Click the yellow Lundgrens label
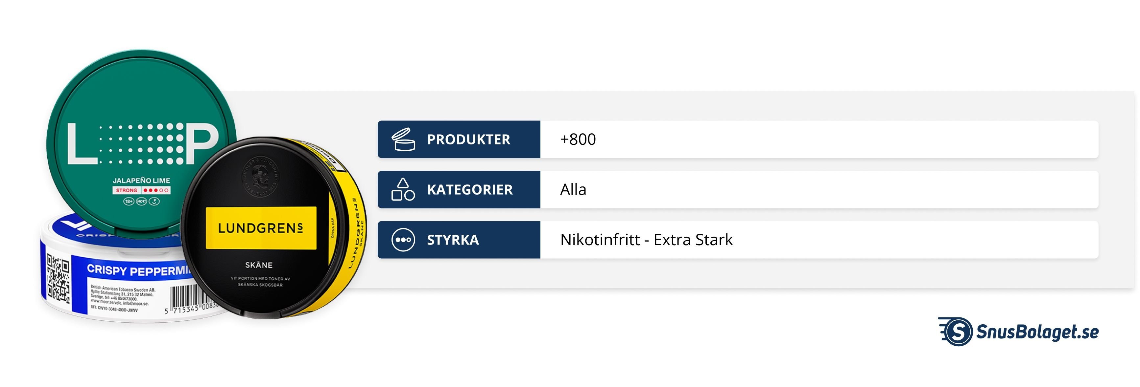This screenshot has width=1140, height=387. pos(261,228)
